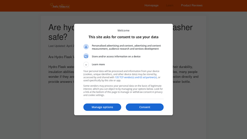The height and width of the screenshot is (139, 247).
Task: Click the legitimate interest paragraph
Action: click(x=123, y=91)
